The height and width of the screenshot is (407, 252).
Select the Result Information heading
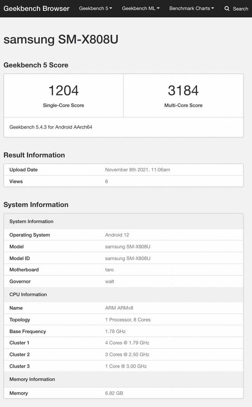click(34, 155)
